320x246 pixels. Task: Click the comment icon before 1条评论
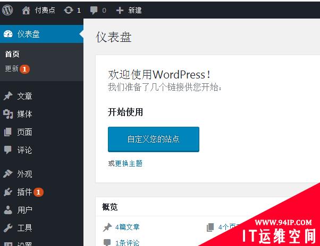tap(107, 242)
